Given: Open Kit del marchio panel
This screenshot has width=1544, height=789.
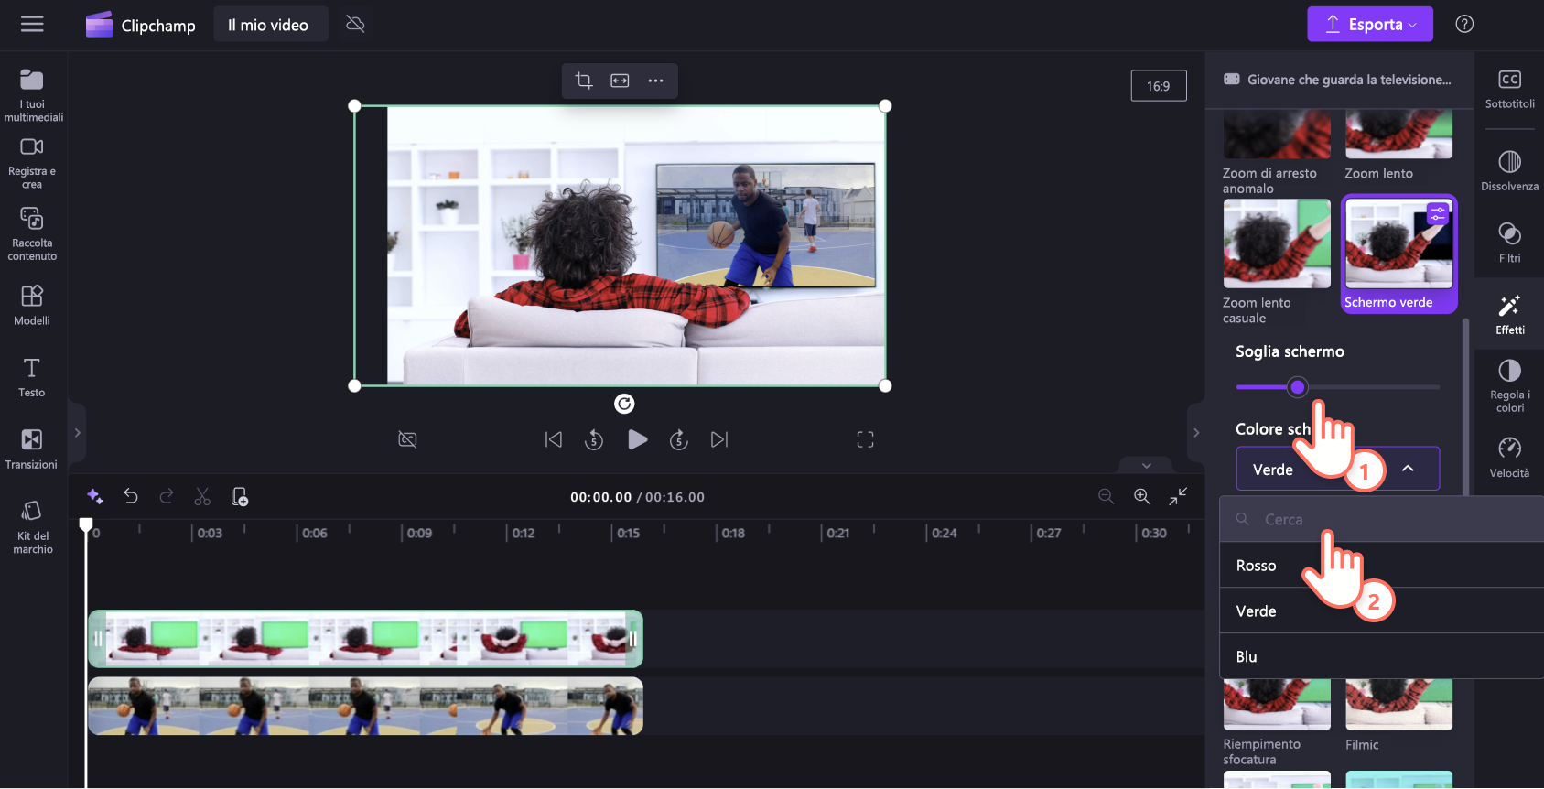Looking at the screenshot, I should click(x=32, y=527).
